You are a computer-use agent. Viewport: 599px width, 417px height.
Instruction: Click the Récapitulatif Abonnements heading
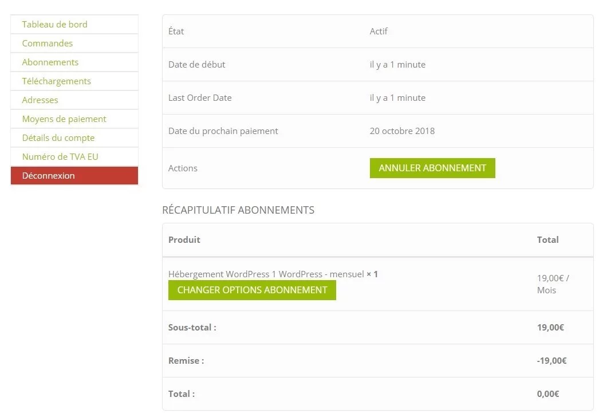pyautogui.click(x=238, y=210)
